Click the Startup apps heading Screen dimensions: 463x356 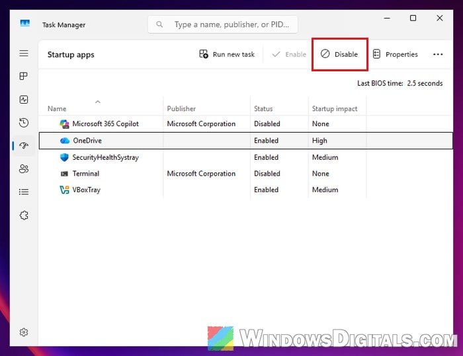click(x=71, y=55)
